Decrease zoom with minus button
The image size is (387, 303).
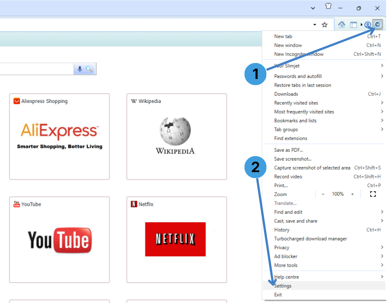point(323,194)
